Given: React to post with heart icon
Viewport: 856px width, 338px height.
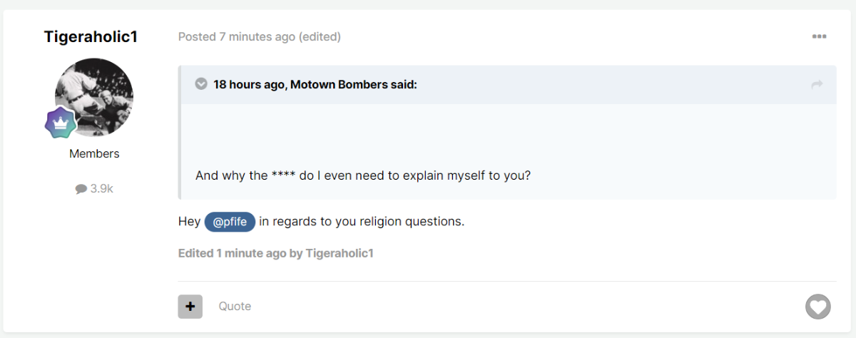Looking at the screenshot, I should tap(818, 307).
